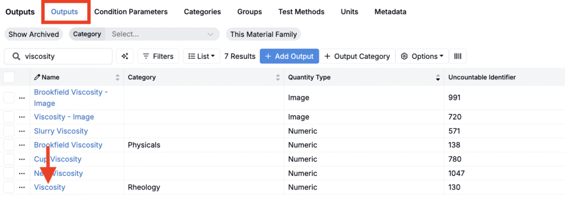Check the Rheology Viscosity row checkbox

pos(9,187)
